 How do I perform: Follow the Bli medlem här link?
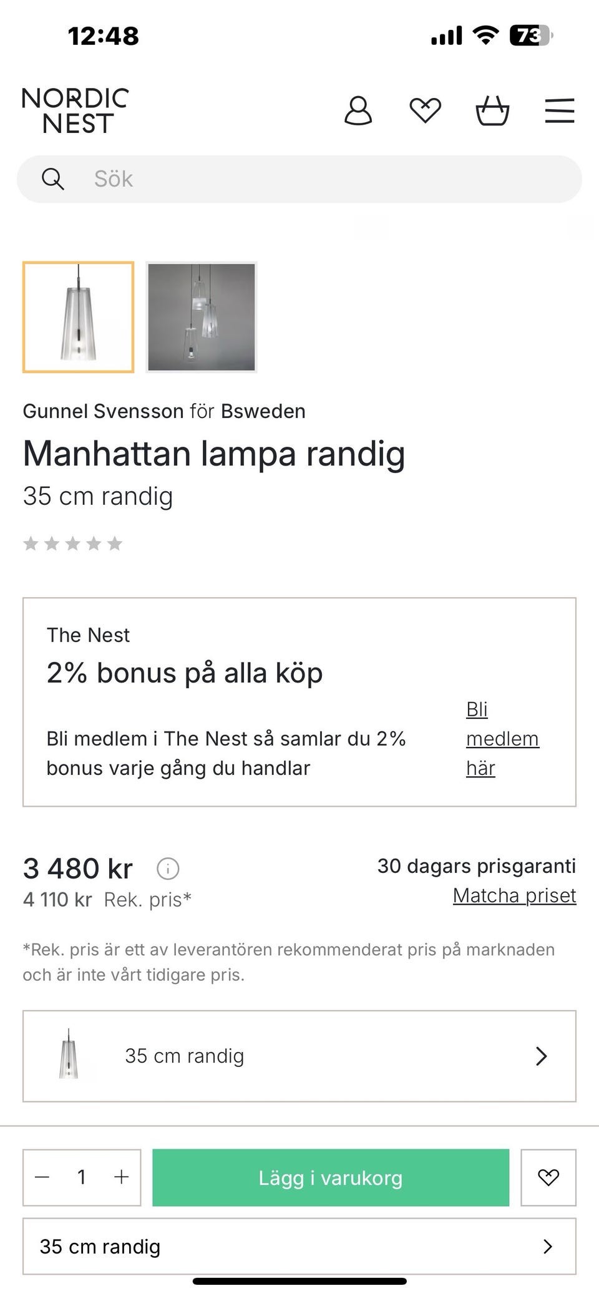(x=502, y=739)
